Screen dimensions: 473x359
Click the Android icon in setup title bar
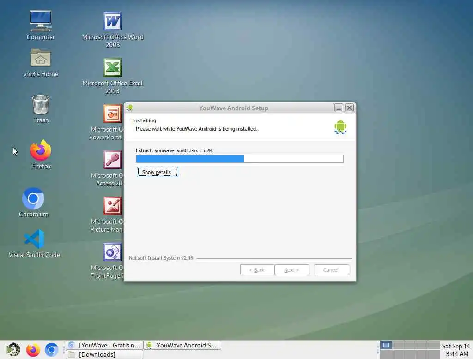click(130, 108)
